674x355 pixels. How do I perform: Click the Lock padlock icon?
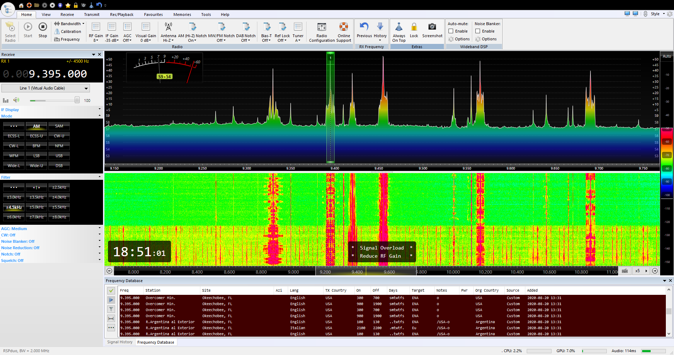pyautogui.click(x=414, y=27)
